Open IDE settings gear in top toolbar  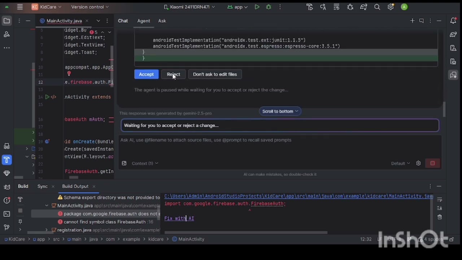391,7
